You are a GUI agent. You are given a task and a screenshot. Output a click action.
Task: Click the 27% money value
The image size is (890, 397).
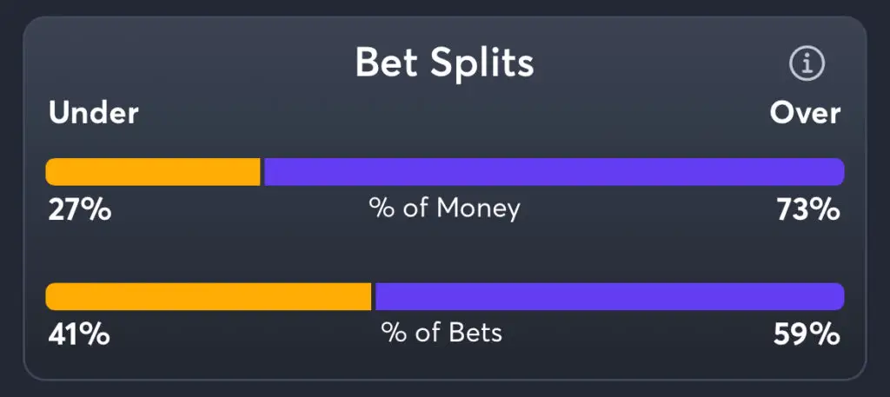[78, 209]
